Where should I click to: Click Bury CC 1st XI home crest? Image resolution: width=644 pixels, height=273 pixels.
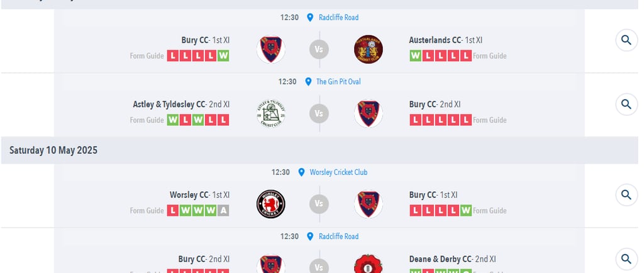point(271,49)
